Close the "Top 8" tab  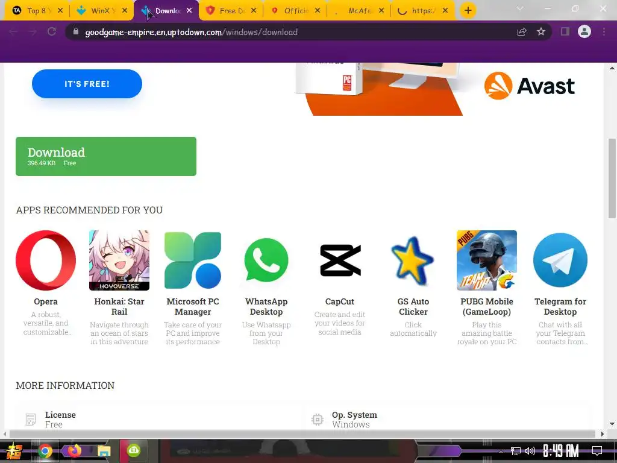(x=60, y=11)
